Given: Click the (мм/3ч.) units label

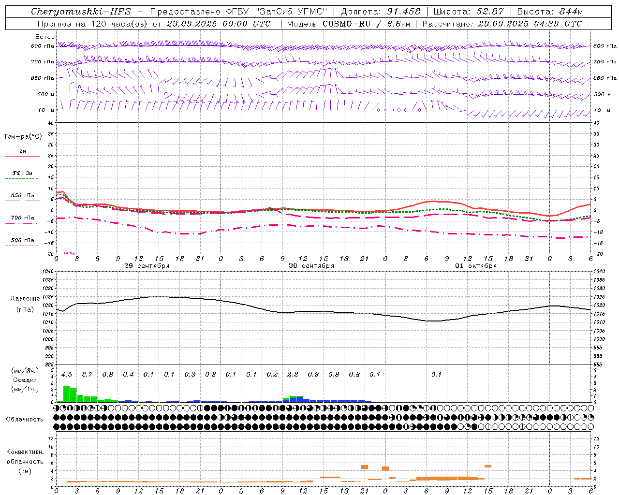Looking at the screenshot, I should coord(25,371).
